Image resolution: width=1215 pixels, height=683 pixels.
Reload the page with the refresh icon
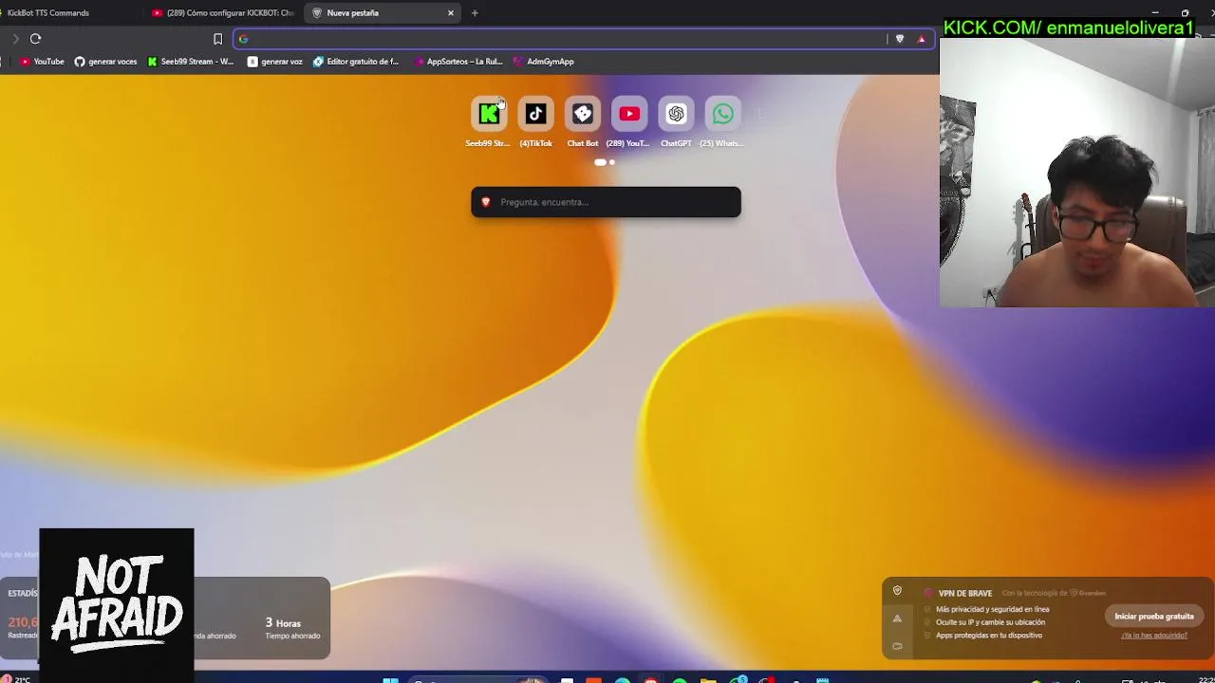coord(35,39)
